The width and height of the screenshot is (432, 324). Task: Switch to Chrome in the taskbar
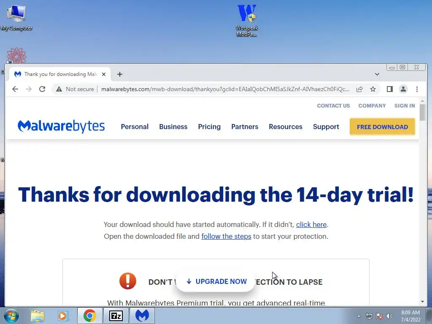89,316
